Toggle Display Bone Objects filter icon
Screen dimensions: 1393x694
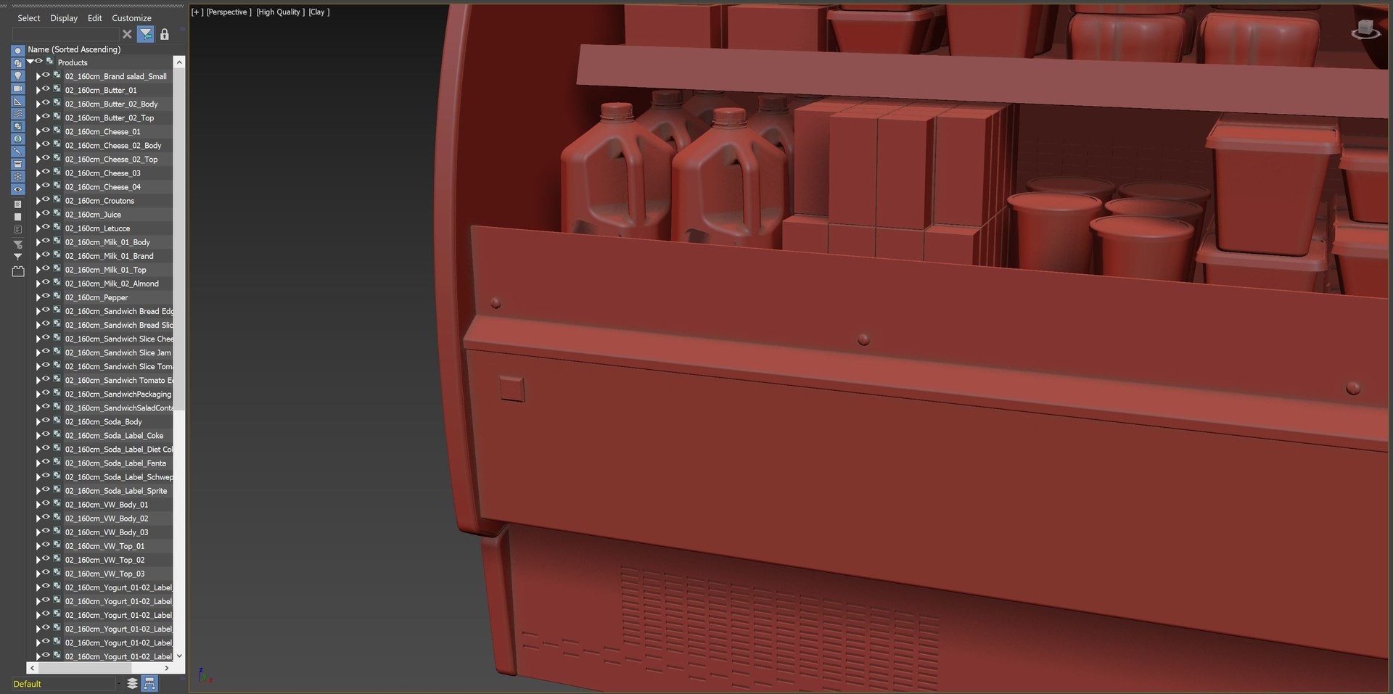pos(18,152)
